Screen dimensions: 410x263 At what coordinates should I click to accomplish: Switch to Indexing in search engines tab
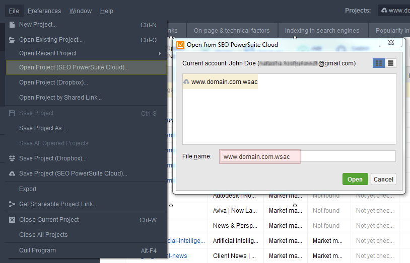coord(322,31)
